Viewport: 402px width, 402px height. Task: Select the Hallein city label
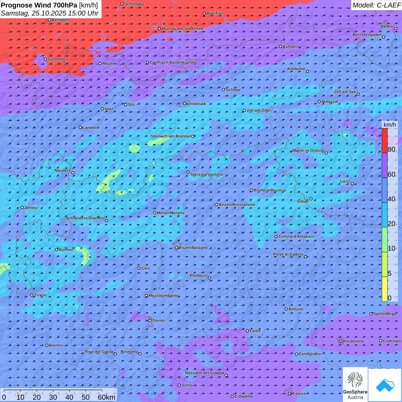coord(387,26)
